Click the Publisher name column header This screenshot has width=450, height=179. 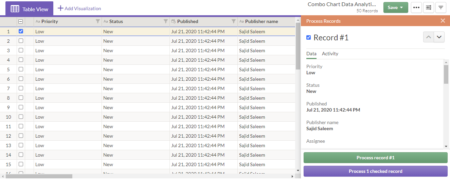click(266, 21)
